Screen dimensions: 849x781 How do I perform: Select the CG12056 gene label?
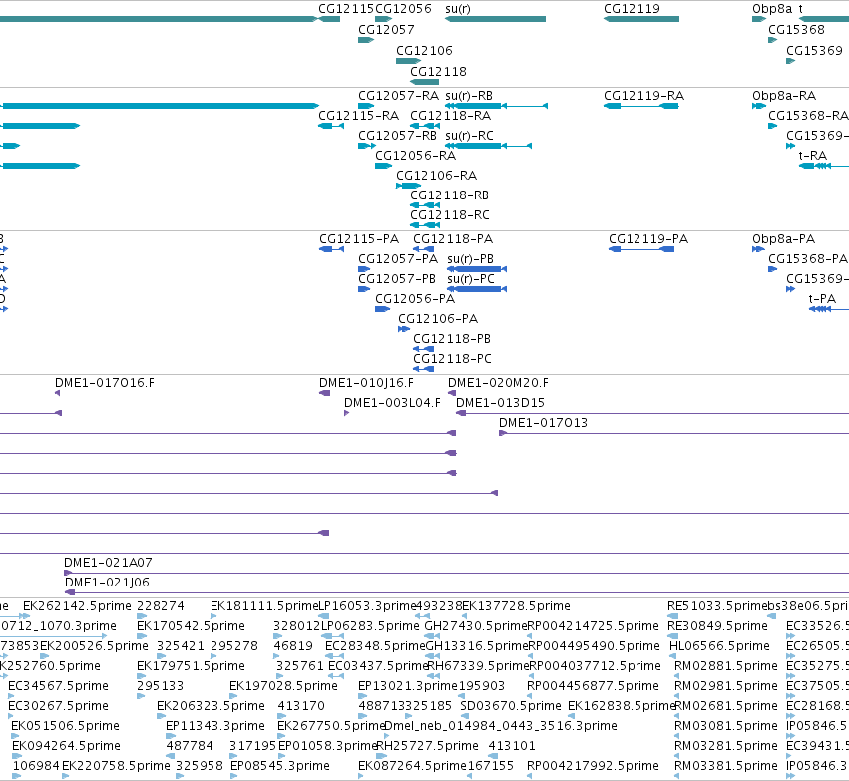pos(403,9)
